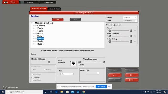Viewport: 168px width, 94px height.
Task: Increase Vector Cutting intensity right knob
Action: click(x=131, y=42)
